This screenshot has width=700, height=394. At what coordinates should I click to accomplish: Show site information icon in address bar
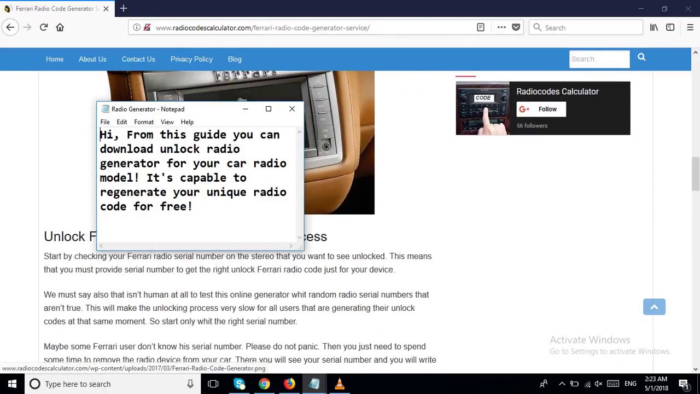point(137,27)
